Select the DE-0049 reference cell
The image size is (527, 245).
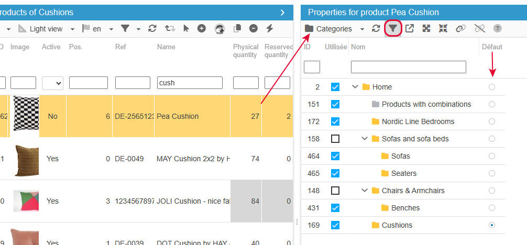point(133,159)
